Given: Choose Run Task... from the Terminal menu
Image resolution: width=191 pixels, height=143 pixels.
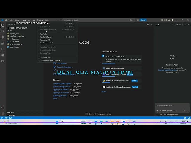Looking at the screenshot, I should point(57,34).
